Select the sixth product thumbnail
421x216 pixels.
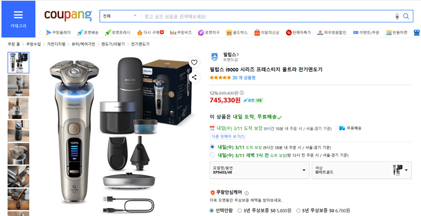pos(19,177)
